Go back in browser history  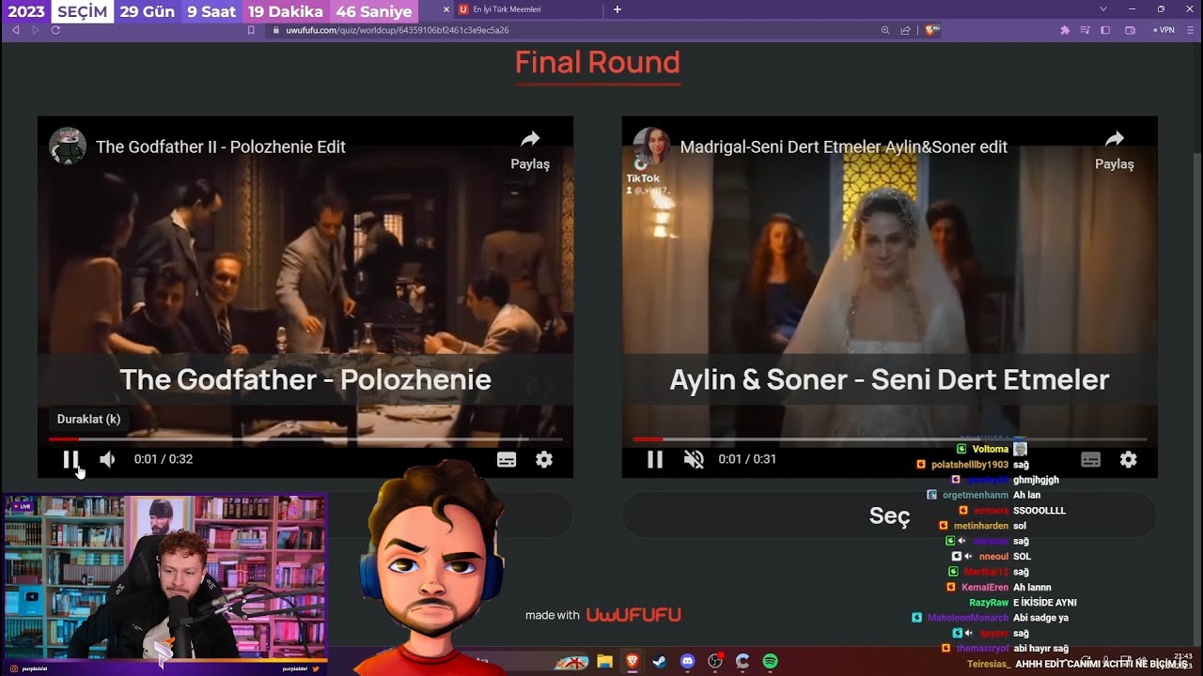16,30
